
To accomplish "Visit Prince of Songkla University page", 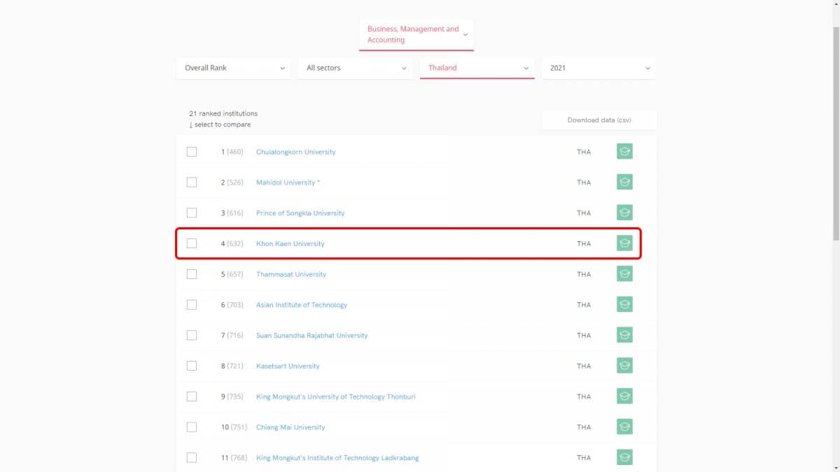I will [x=300, y=213].
